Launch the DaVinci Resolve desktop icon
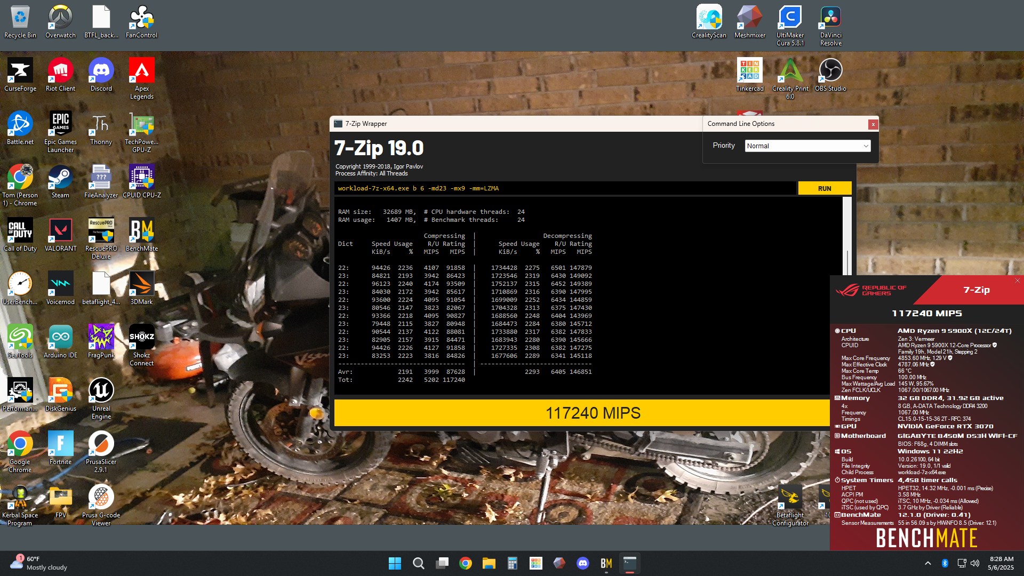The width and height of the screenshot is (1024, 576). (x=830, y=26)
